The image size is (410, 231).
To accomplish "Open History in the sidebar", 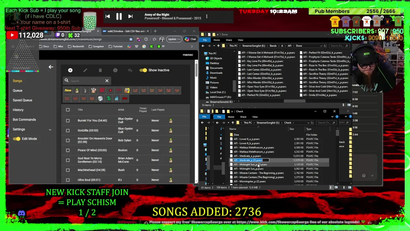I will [x=18, y=110].
